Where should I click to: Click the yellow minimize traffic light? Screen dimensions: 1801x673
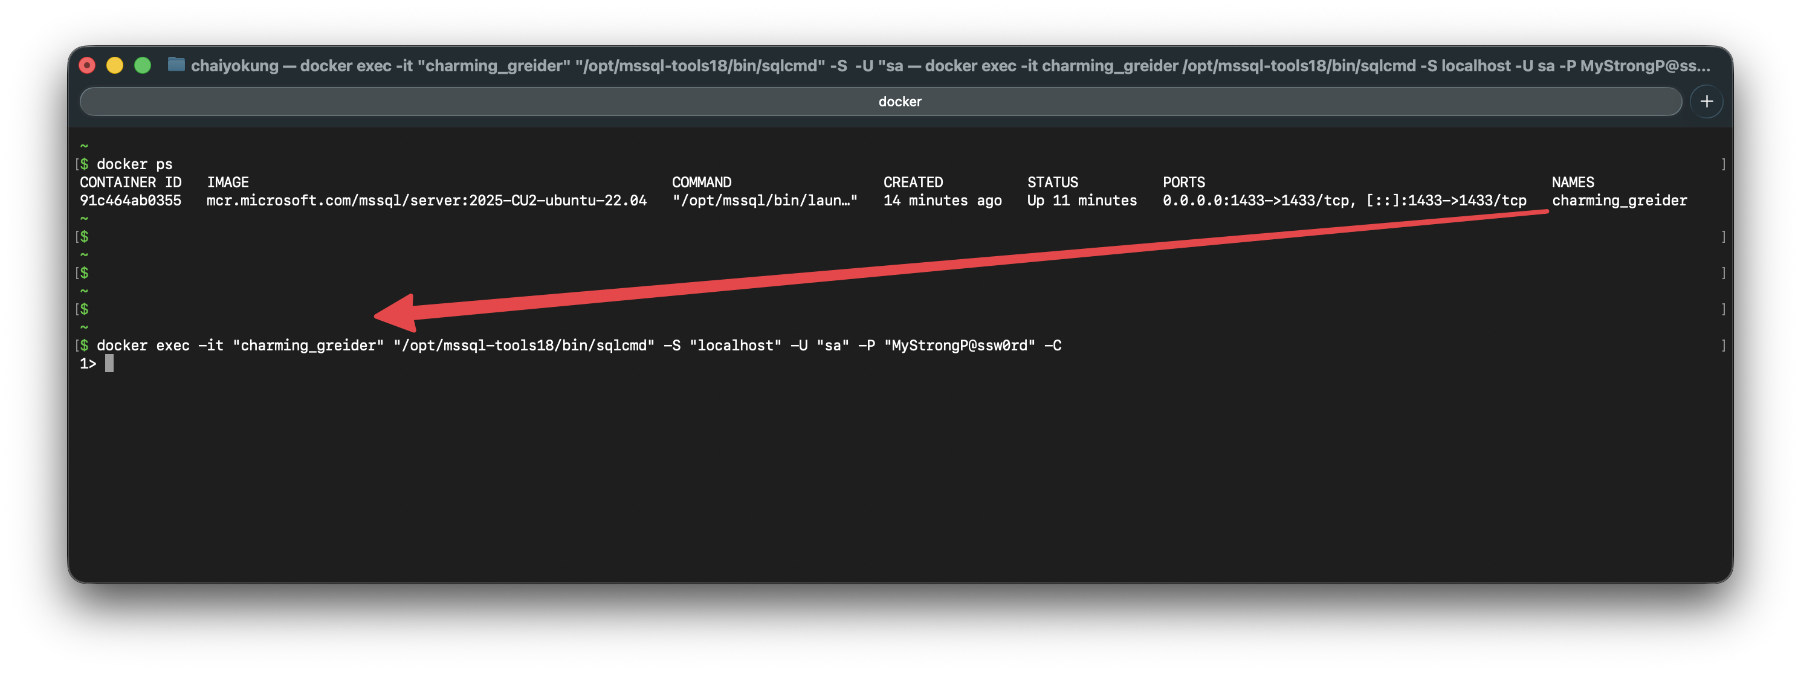pyautogui.click(x=115, y=65)
